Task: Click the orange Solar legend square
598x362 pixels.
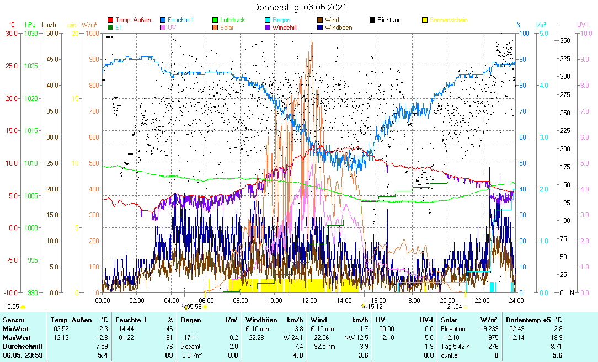Action: coord(216,27)
